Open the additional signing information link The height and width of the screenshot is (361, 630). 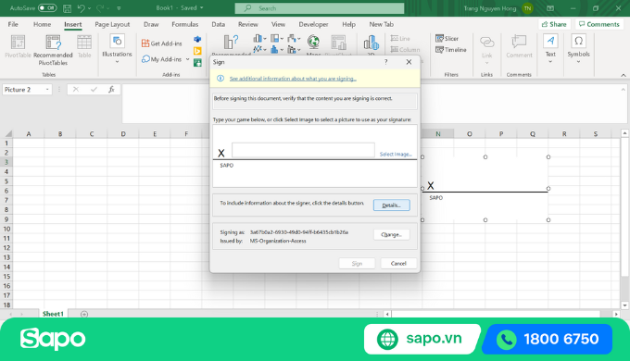293,79
